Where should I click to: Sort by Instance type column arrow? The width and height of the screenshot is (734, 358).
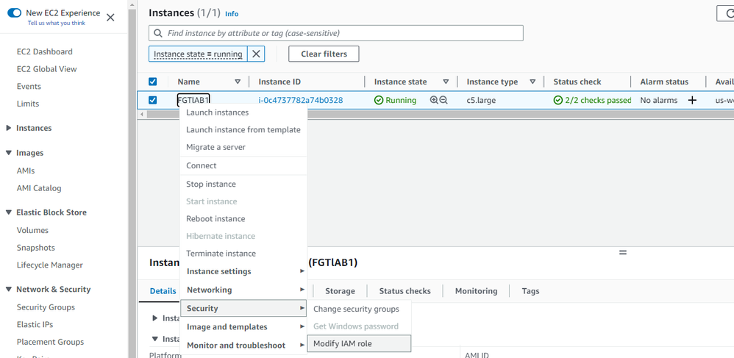tap(532, 82)
